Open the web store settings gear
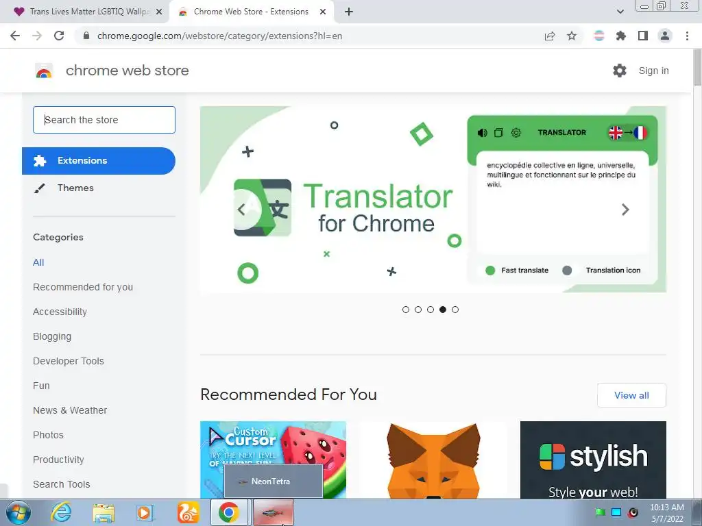This screenshot has height=526, width=702. [620, 71]
